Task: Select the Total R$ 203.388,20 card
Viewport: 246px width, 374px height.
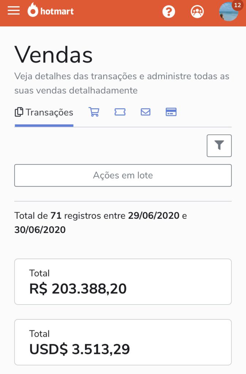Action: (x=123, y=282)
